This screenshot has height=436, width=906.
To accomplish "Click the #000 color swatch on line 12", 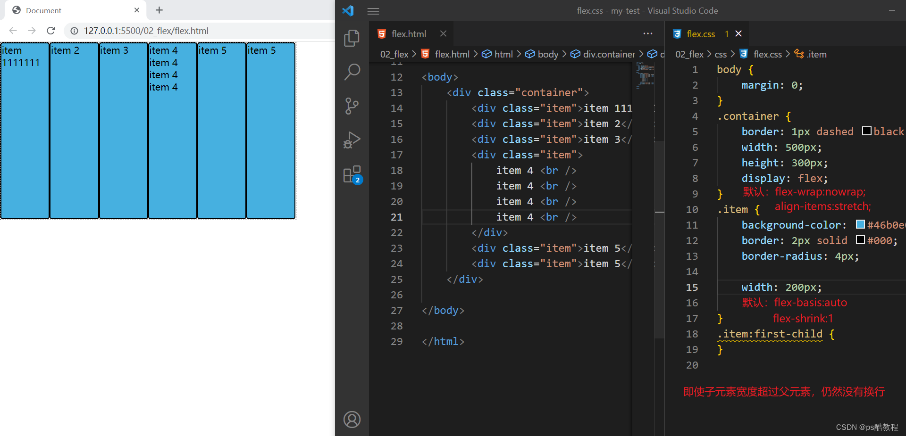I will 860,240.
